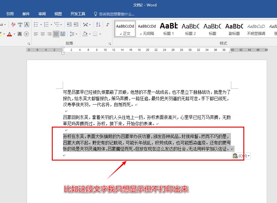The image size is (277, 203).
Task: Toggle Character Shading with the gray A icon
Action: pos(20,34)
